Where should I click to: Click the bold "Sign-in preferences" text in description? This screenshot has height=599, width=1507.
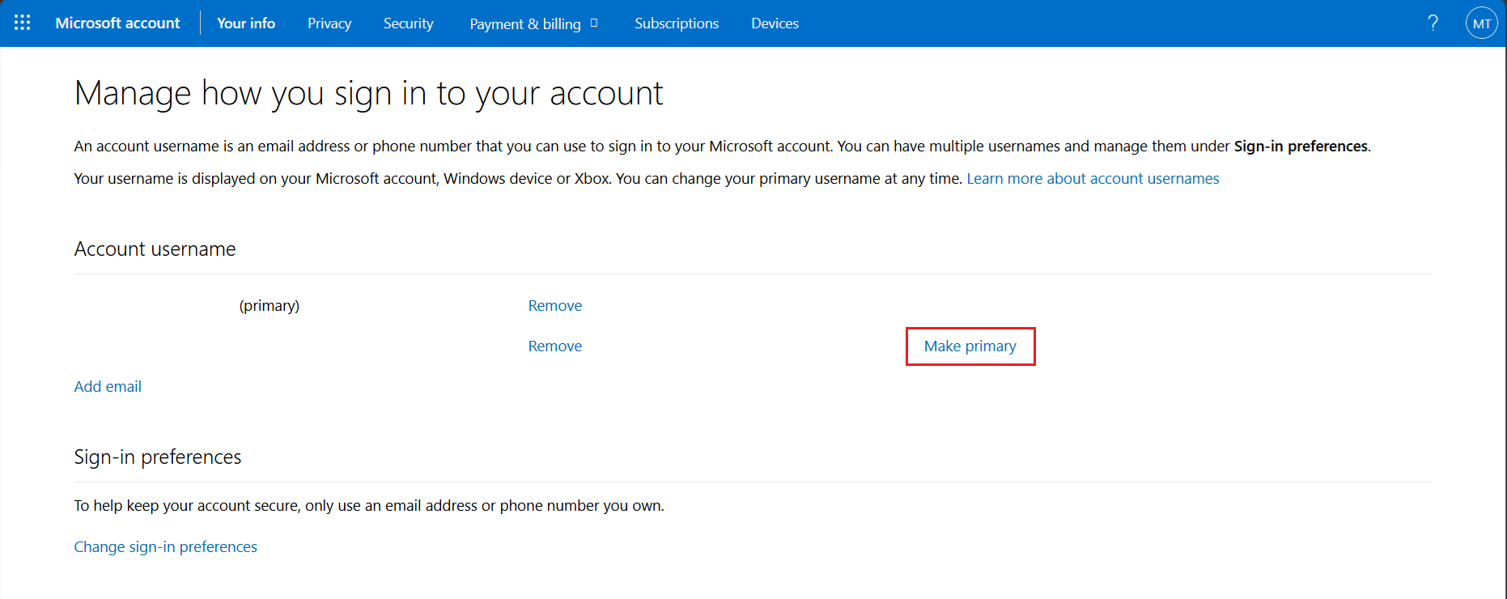pos(1301,147)
